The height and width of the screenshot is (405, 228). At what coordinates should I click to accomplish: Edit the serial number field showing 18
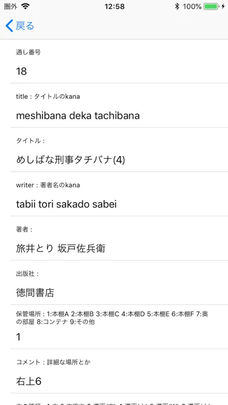tap(119, 71)
